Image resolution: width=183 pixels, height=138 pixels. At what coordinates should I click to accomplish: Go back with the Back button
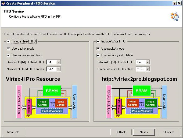(x=121, y=132)
